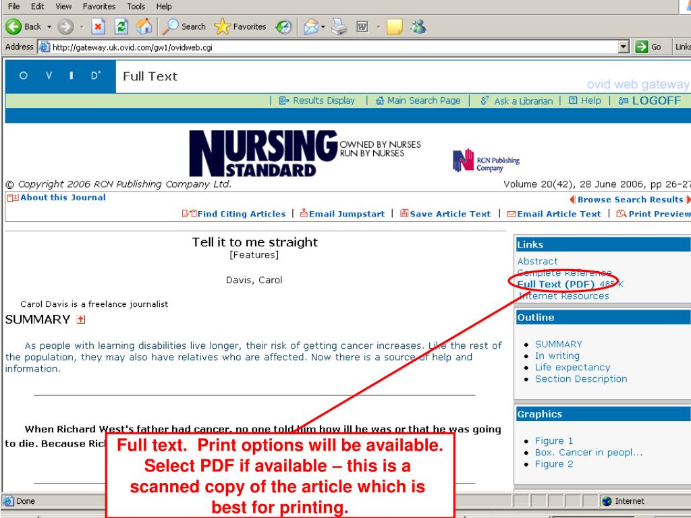The width and height of the screenshot is (691, 518).
Task: Click the Forward arrow button
Action: 65,27
